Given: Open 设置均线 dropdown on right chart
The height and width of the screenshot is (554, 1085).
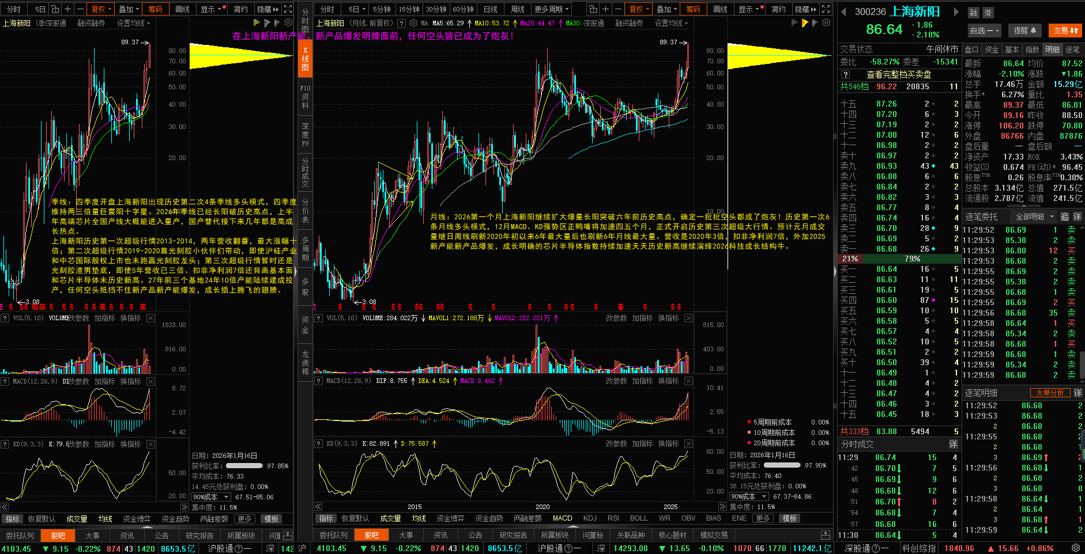Looking at the screenshot, I should [x=671, y=23].
